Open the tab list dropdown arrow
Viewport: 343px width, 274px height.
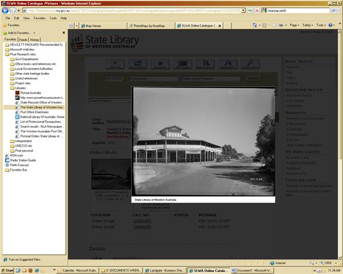[x=77, y=26]
